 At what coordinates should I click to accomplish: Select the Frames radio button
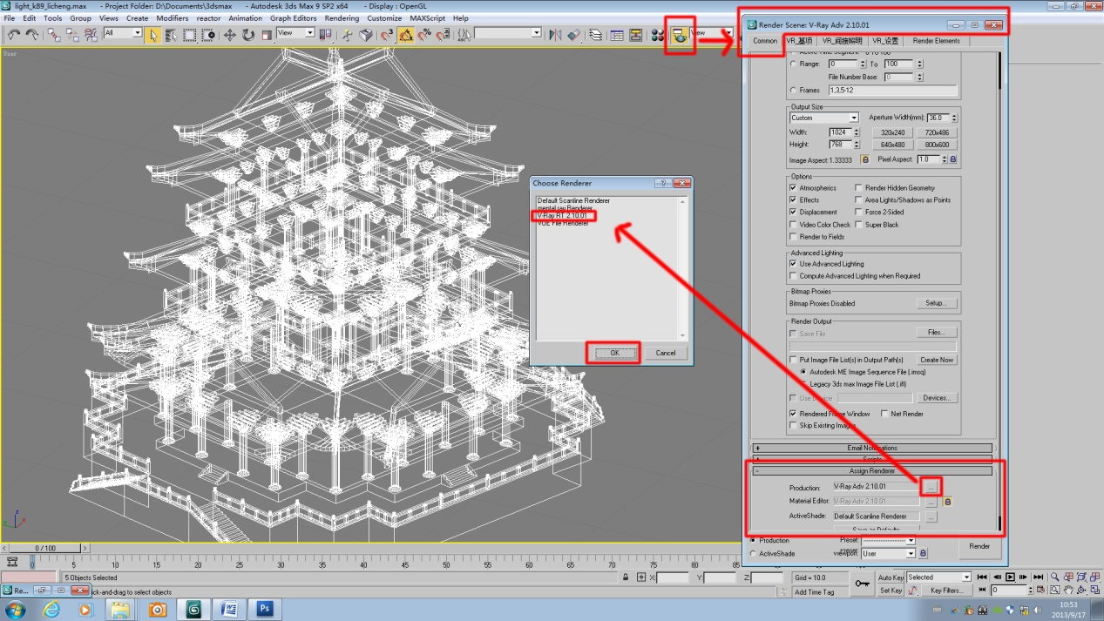pos(793,90)
